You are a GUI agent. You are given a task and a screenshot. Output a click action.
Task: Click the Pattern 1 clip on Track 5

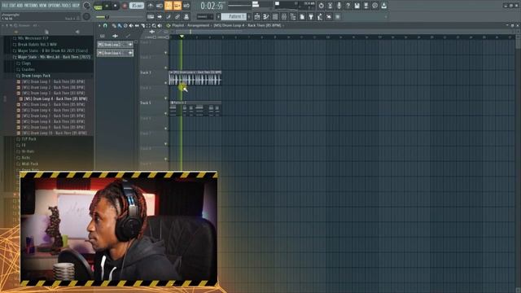click(x=195, y=108)
